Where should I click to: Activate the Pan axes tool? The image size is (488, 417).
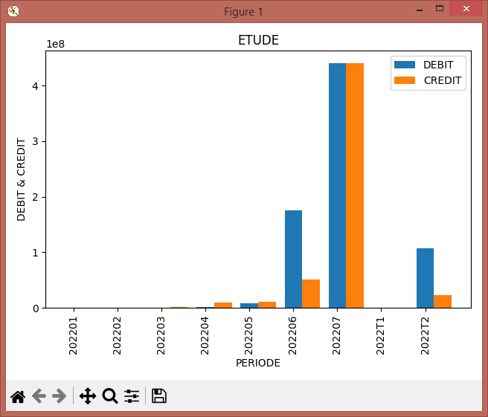coord(88,396)
